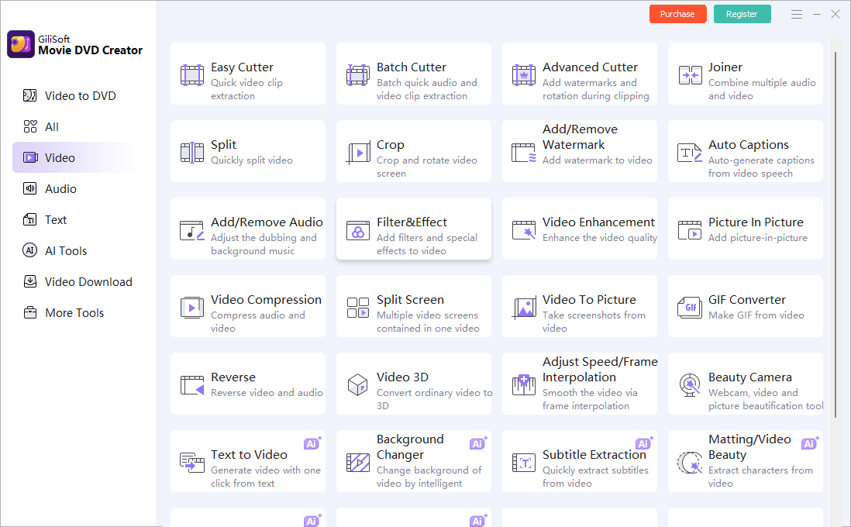Screen dimensions: 851x527
Task: Select the Filter&Effect icon
Action: click(x=357, y=230)
